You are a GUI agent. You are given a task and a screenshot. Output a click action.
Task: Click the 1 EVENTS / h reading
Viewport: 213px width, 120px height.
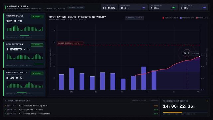(x=18, y=49)
